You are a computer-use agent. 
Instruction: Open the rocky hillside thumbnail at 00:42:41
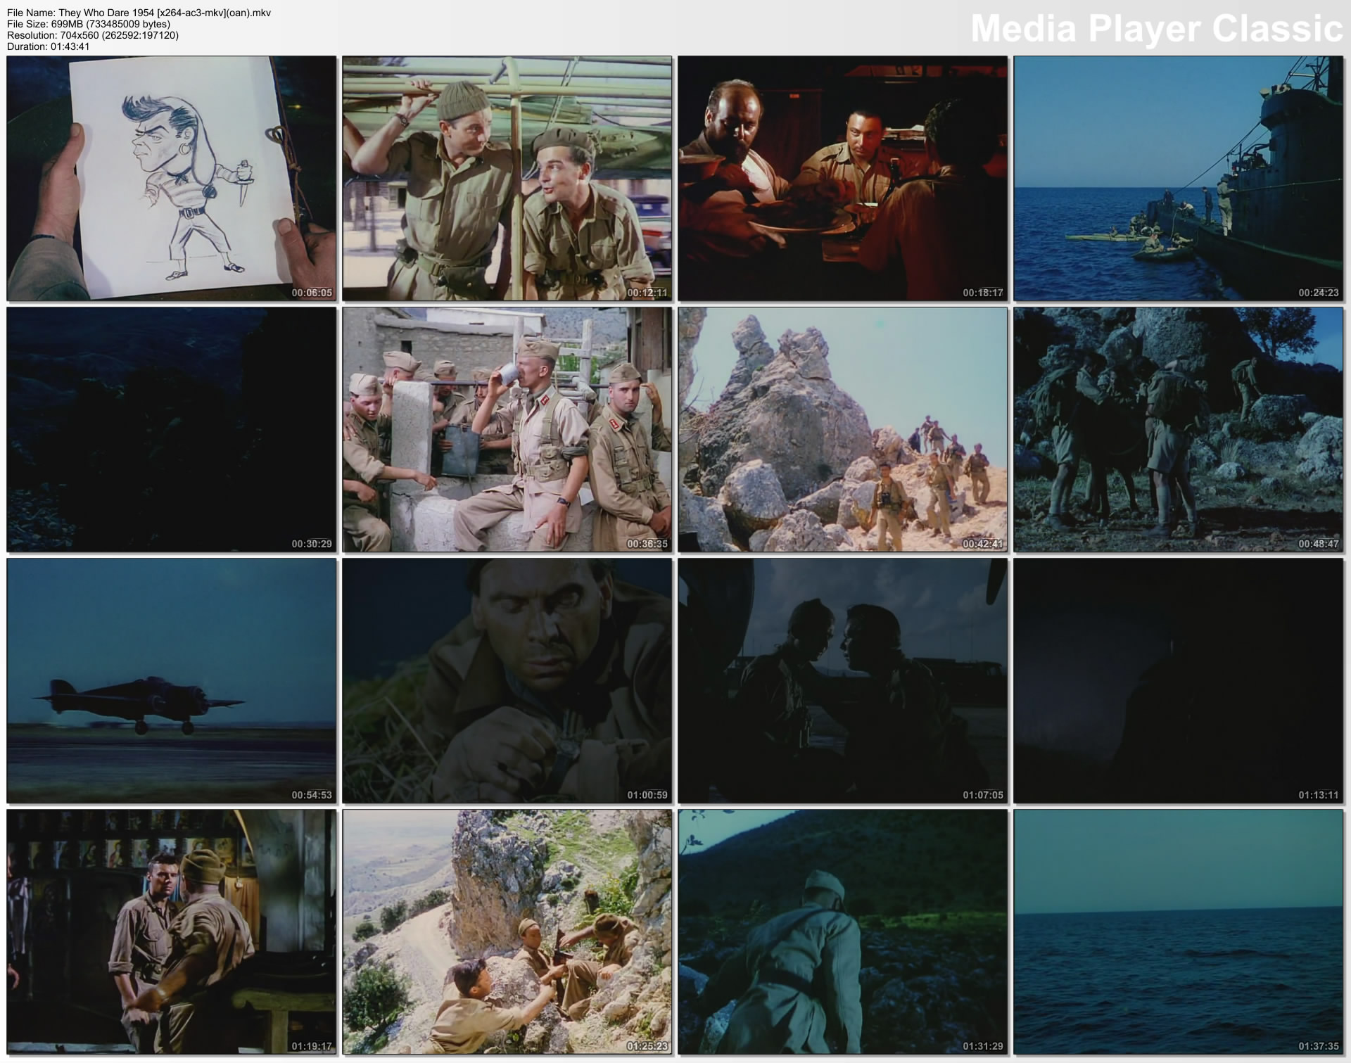tap(843, 430)
